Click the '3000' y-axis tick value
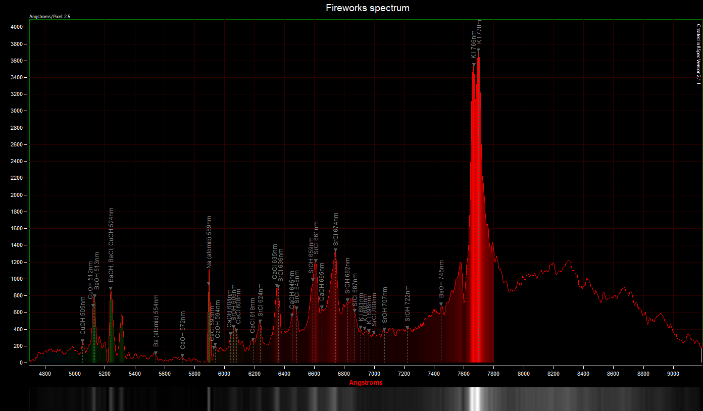Viewport: 703px width, 411px height. tap(16, 111)
